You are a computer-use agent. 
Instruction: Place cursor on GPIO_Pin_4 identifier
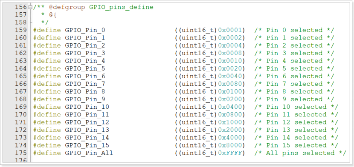[x=85, y=61]
